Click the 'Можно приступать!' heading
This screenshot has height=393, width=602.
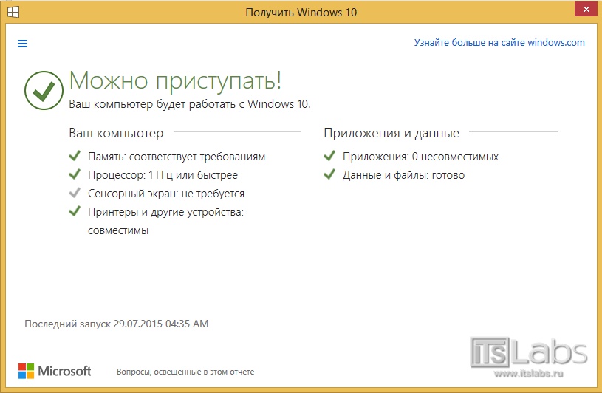pyautogui.click(x=176, y=81)
